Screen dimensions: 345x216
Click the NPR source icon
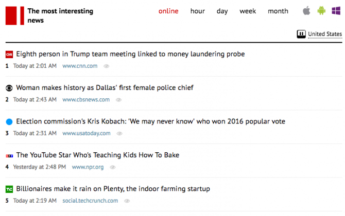tap(9, 155)
